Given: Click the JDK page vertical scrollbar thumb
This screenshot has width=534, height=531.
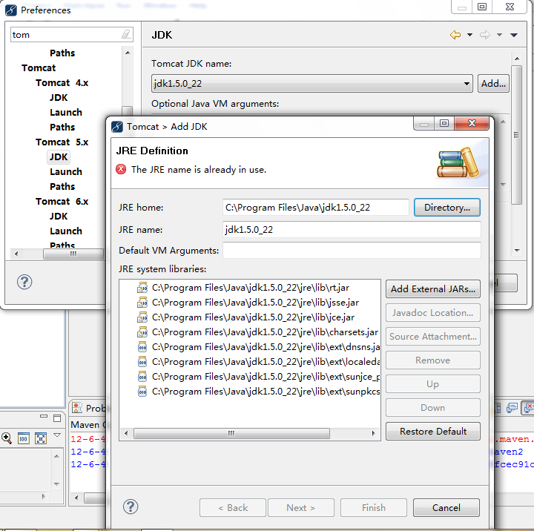Looking at the screenshot, I should (517, 135).
